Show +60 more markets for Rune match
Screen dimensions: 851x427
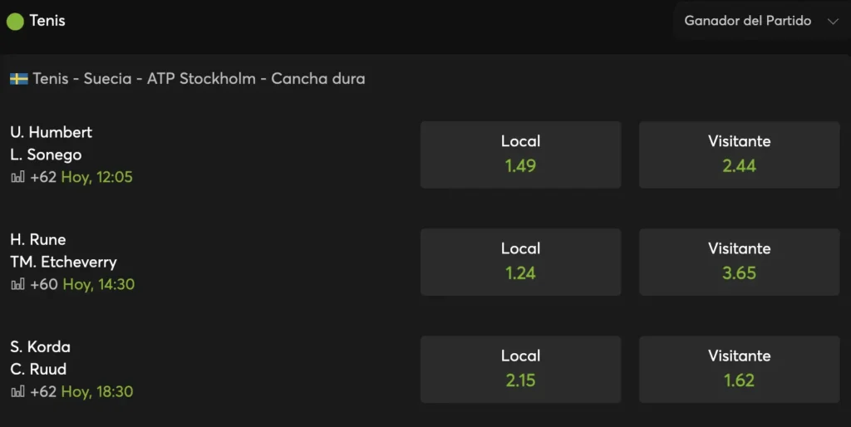[x=43, y=284]
